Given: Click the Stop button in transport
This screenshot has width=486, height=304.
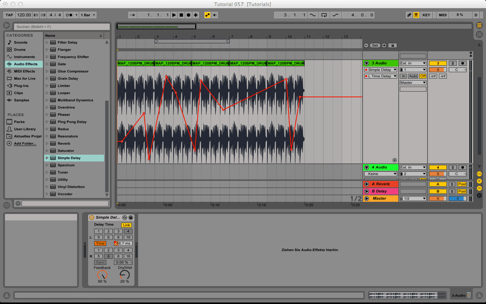Looking at the screenshot, I should point(181,15).
